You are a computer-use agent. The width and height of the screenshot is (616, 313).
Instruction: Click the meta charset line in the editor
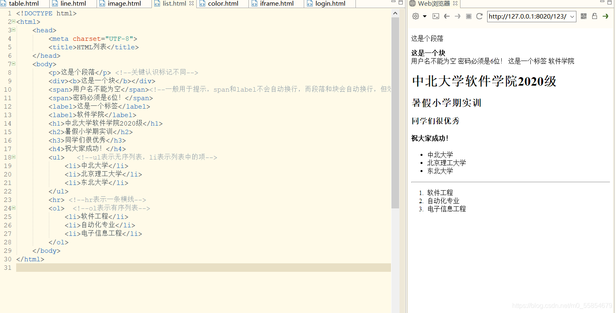coord(93,39)
